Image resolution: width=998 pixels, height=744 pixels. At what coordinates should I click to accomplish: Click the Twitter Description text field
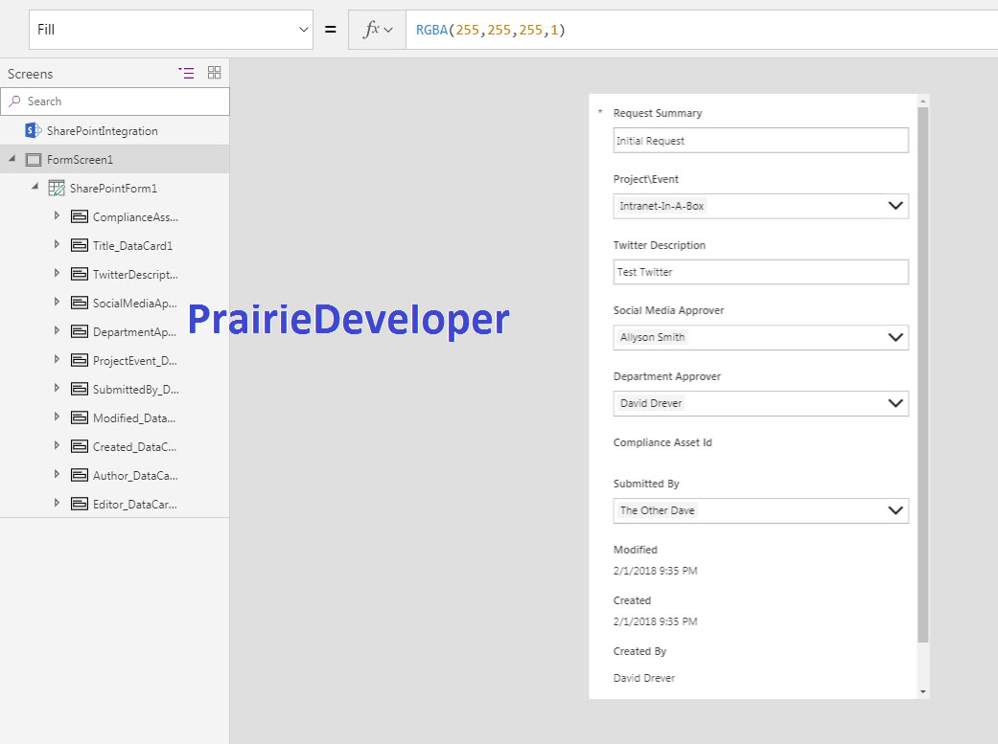(x=760, y=272)
